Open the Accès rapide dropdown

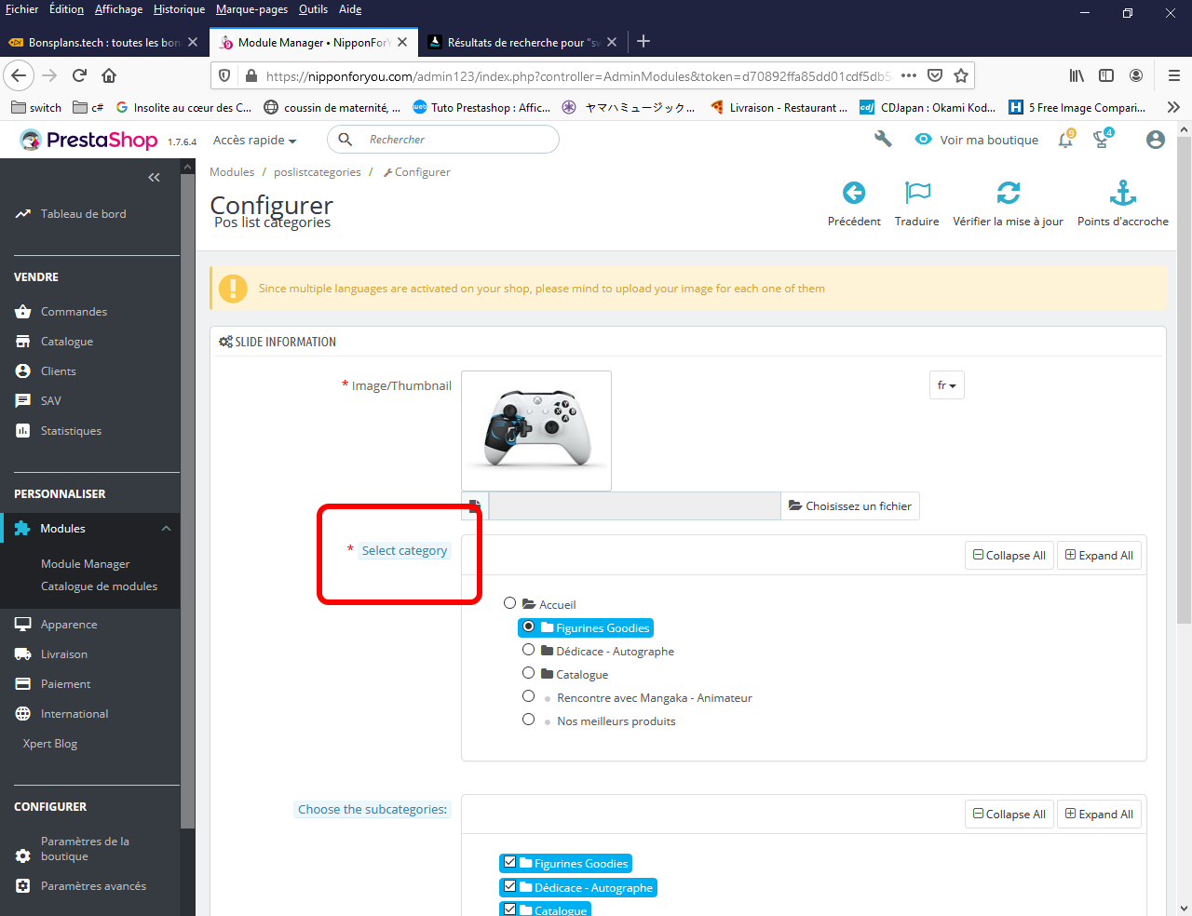(254, 140)
